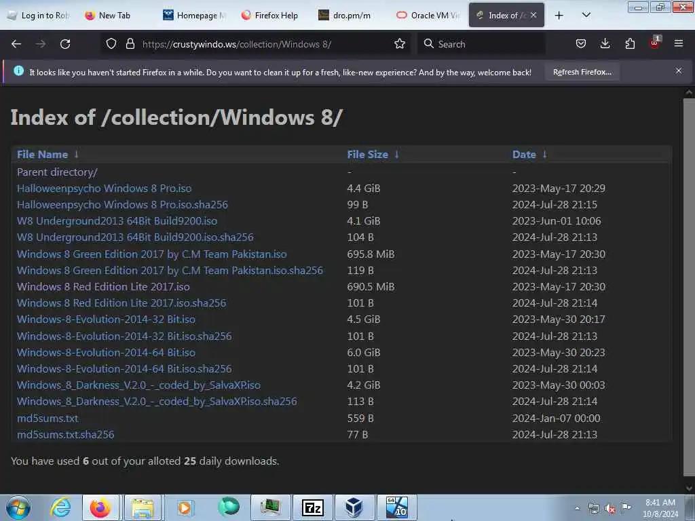The height and width of the screenshot is (521, 695).
Task: Click the Date sort arrow
Action: 545,154
